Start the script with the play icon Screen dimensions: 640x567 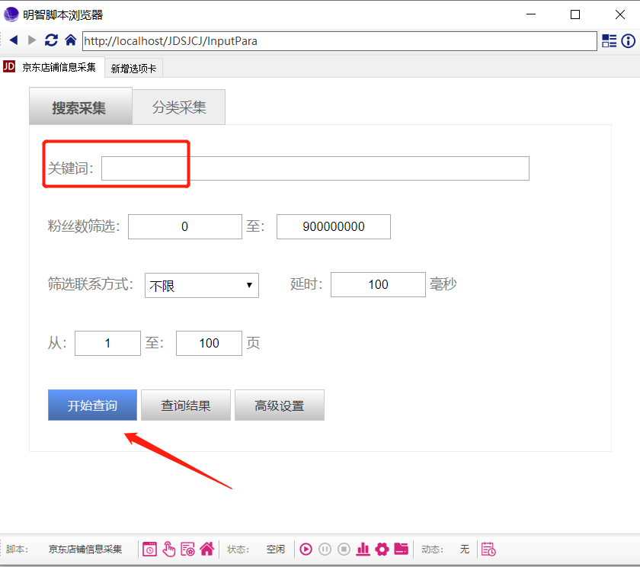(x=306, y=549)
